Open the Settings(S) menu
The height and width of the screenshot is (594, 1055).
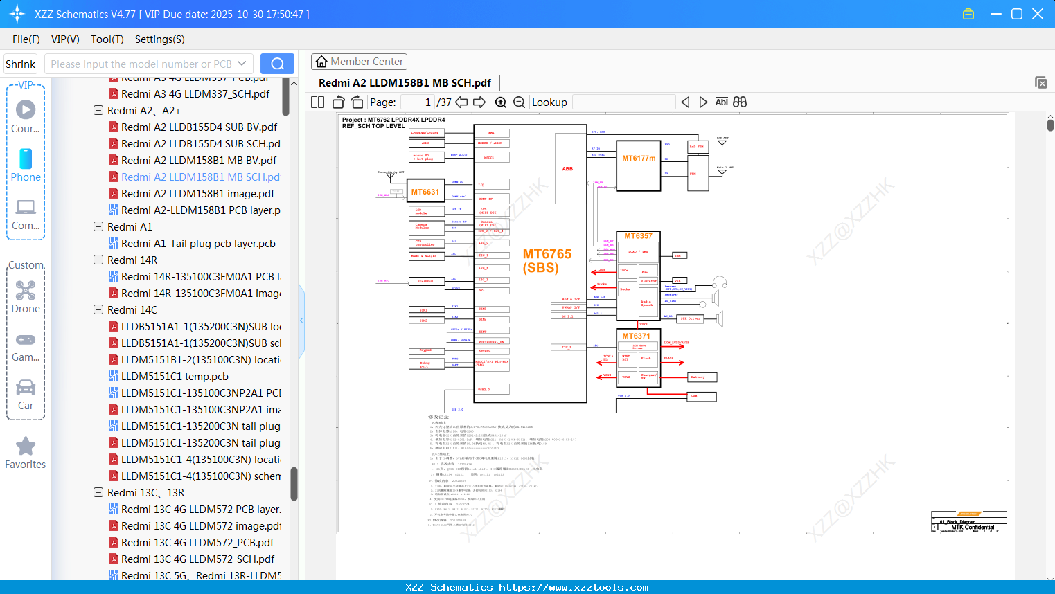[x=159, y=39]
